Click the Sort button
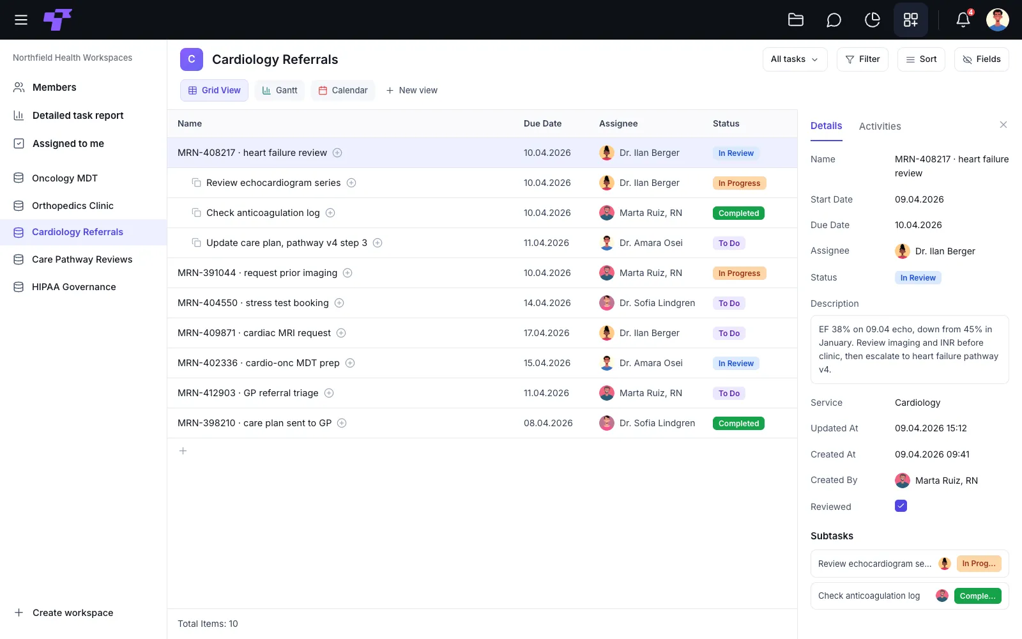The image size is (1022, 639). click(x=921, y=59)
